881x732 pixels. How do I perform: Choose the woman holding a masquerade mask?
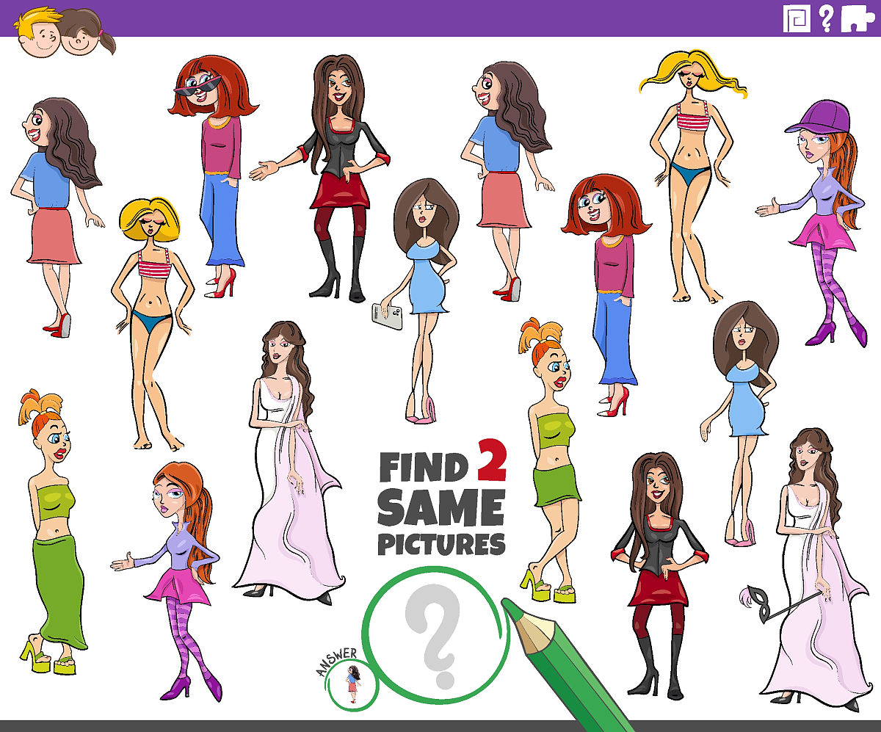click(x=811, y=565)
